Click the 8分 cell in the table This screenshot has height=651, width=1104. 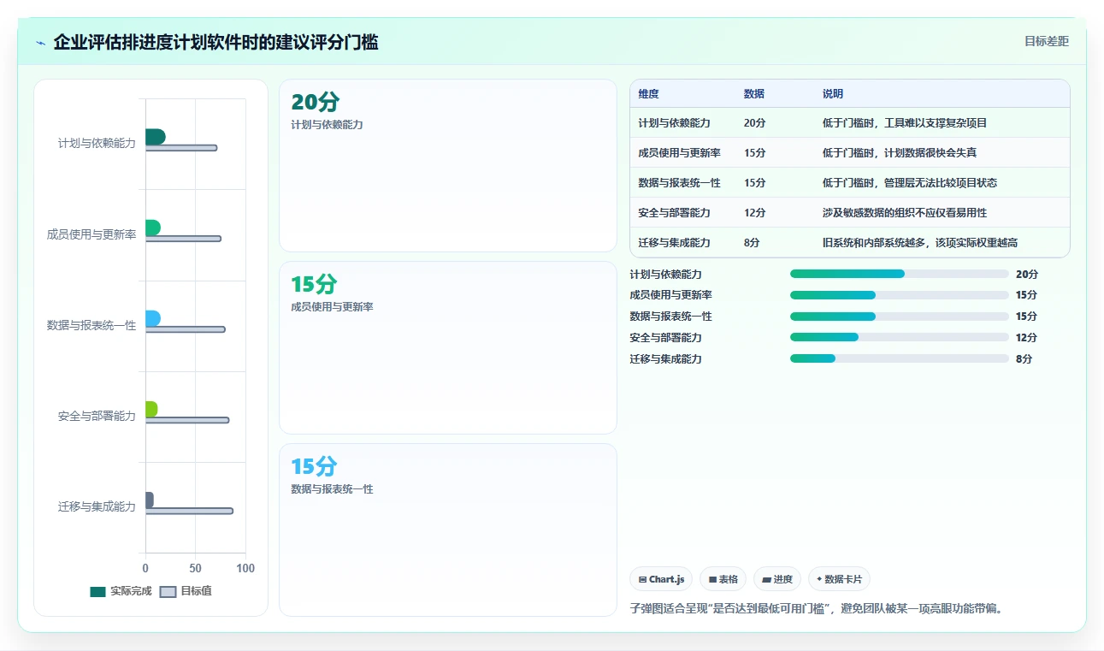(752, 243)
